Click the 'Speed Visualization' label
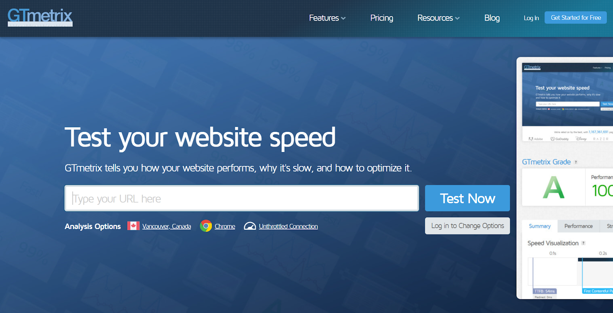This screenshot has width=613, height=313. click(553, 243)
